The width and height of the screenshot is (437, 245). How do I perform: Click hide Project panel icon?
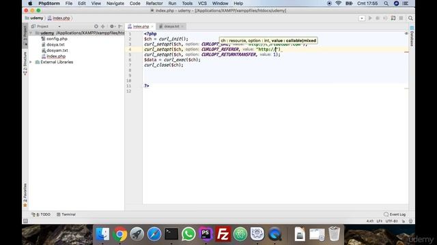point(120,27)
